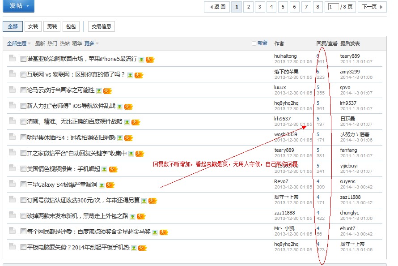This screenshot has height=266, width=398.
Task: Select the 包包 category tab
Action: [x=71, y=26]
